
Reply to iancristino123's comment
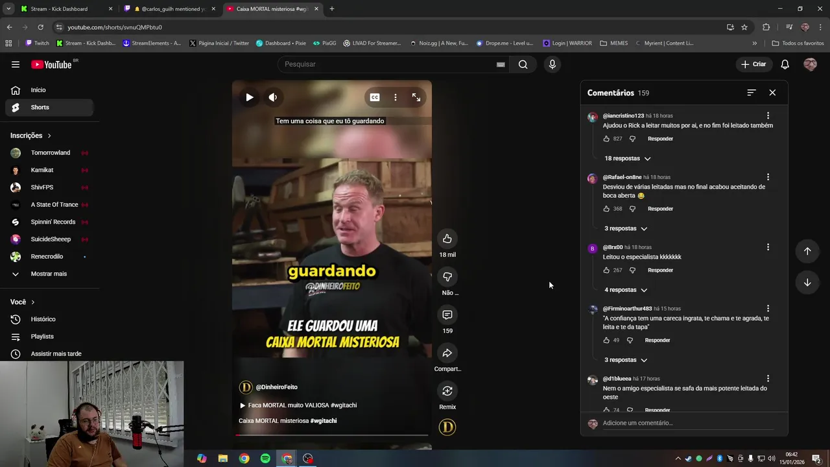pyautogui.click(x=660, y=139)
